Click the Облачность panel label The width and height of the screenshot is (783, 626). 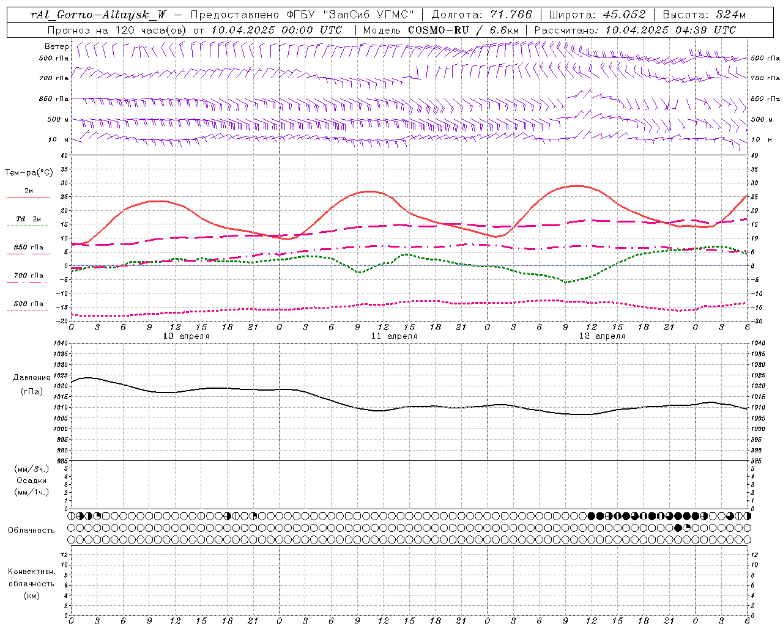tap(31, 531)
